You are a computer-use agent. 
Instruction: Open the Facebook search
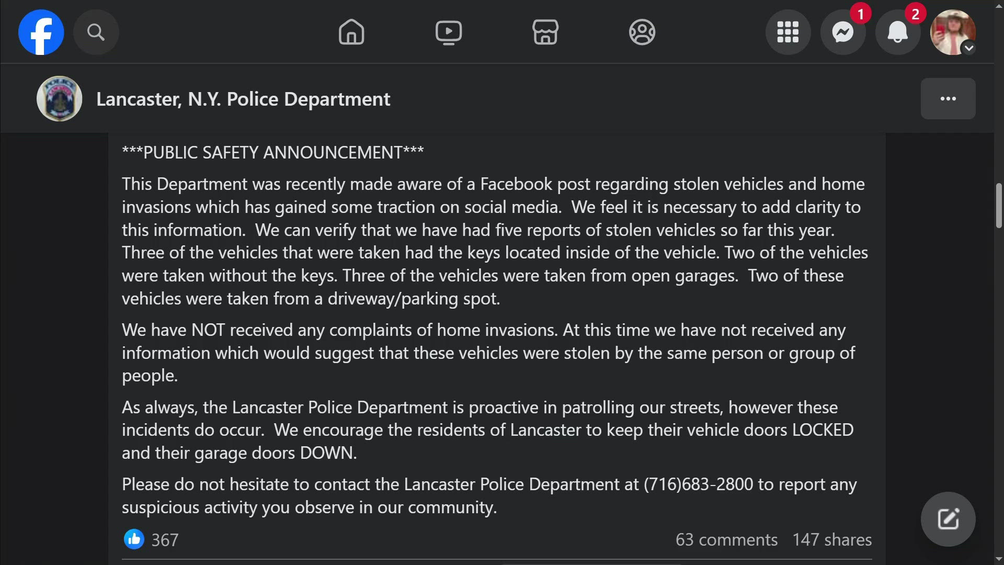[x=96, y=32]
